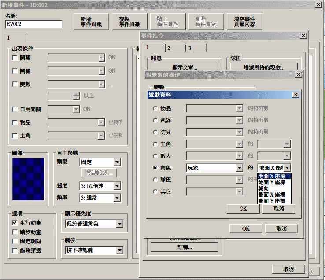Check the 固定朝向 option
Viewport: 325px width, 280px height.
15,241
